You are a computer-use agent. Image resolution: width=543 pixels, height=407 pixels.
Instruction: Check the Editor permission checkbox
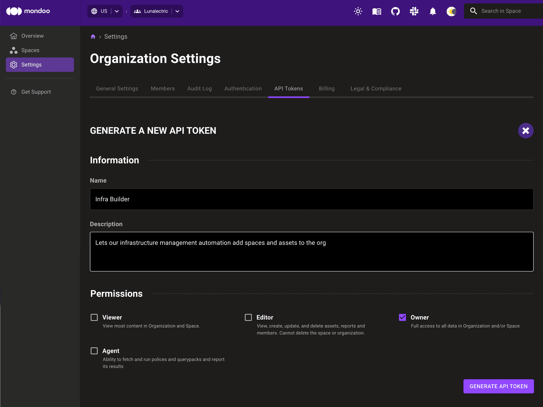click(248, 317)
